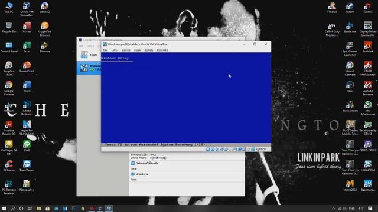Open UltraISO desktop shortcut
The image size is (378, 212).
click(x=45, y=8)
